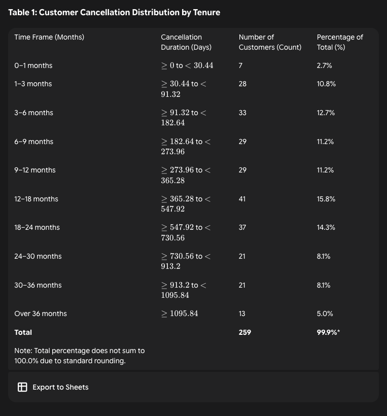The height and width of the screenshot is (416, 387).
Task: Select the 0–1 months row label
Action: (33, 65)
